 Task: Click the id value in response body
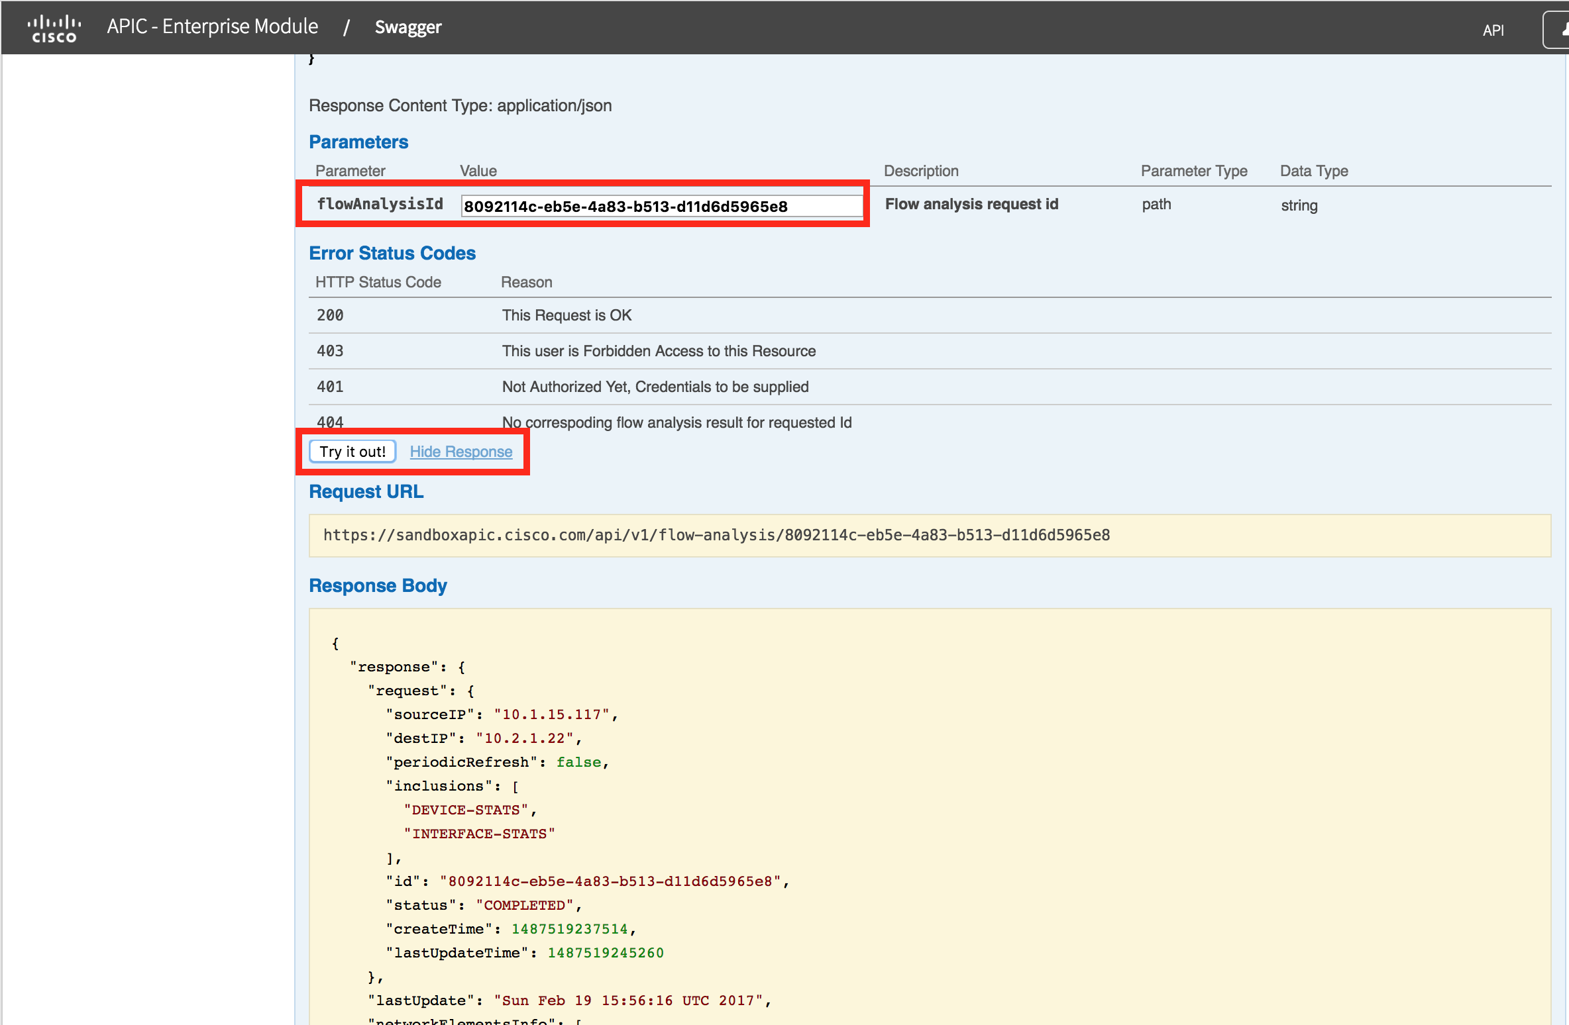point(610,881)
